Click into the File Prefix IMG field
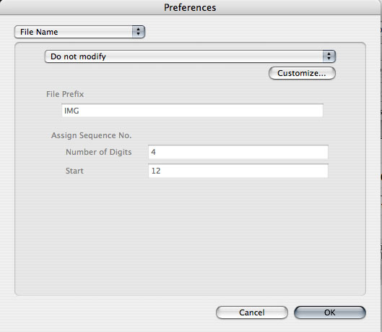The height and width of the screenshot is (332, 382). coord(192,111)
